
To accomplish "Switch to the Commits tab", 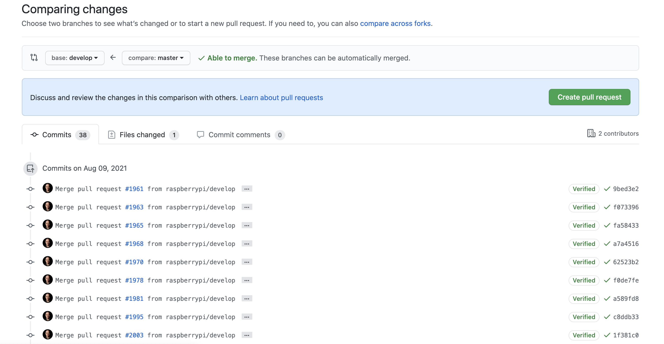I will (60, 135).
